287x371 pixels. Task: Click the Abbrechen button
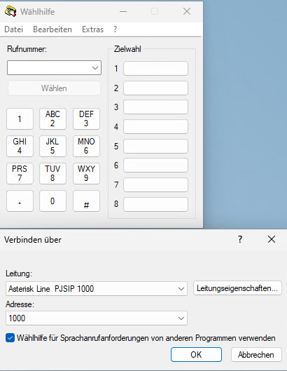click(x=256, y=355)
